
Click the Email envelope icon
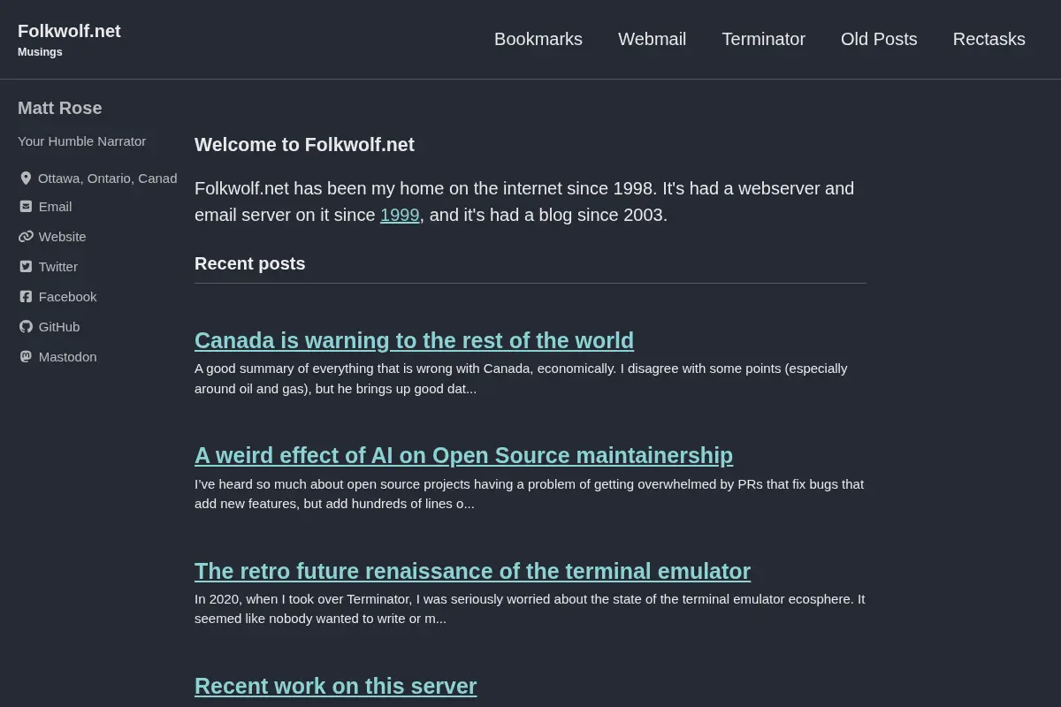pos(26,207)
